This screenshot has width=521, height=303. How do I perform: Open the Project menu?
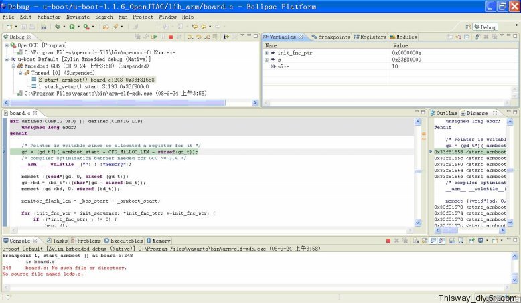pos(143,17)
